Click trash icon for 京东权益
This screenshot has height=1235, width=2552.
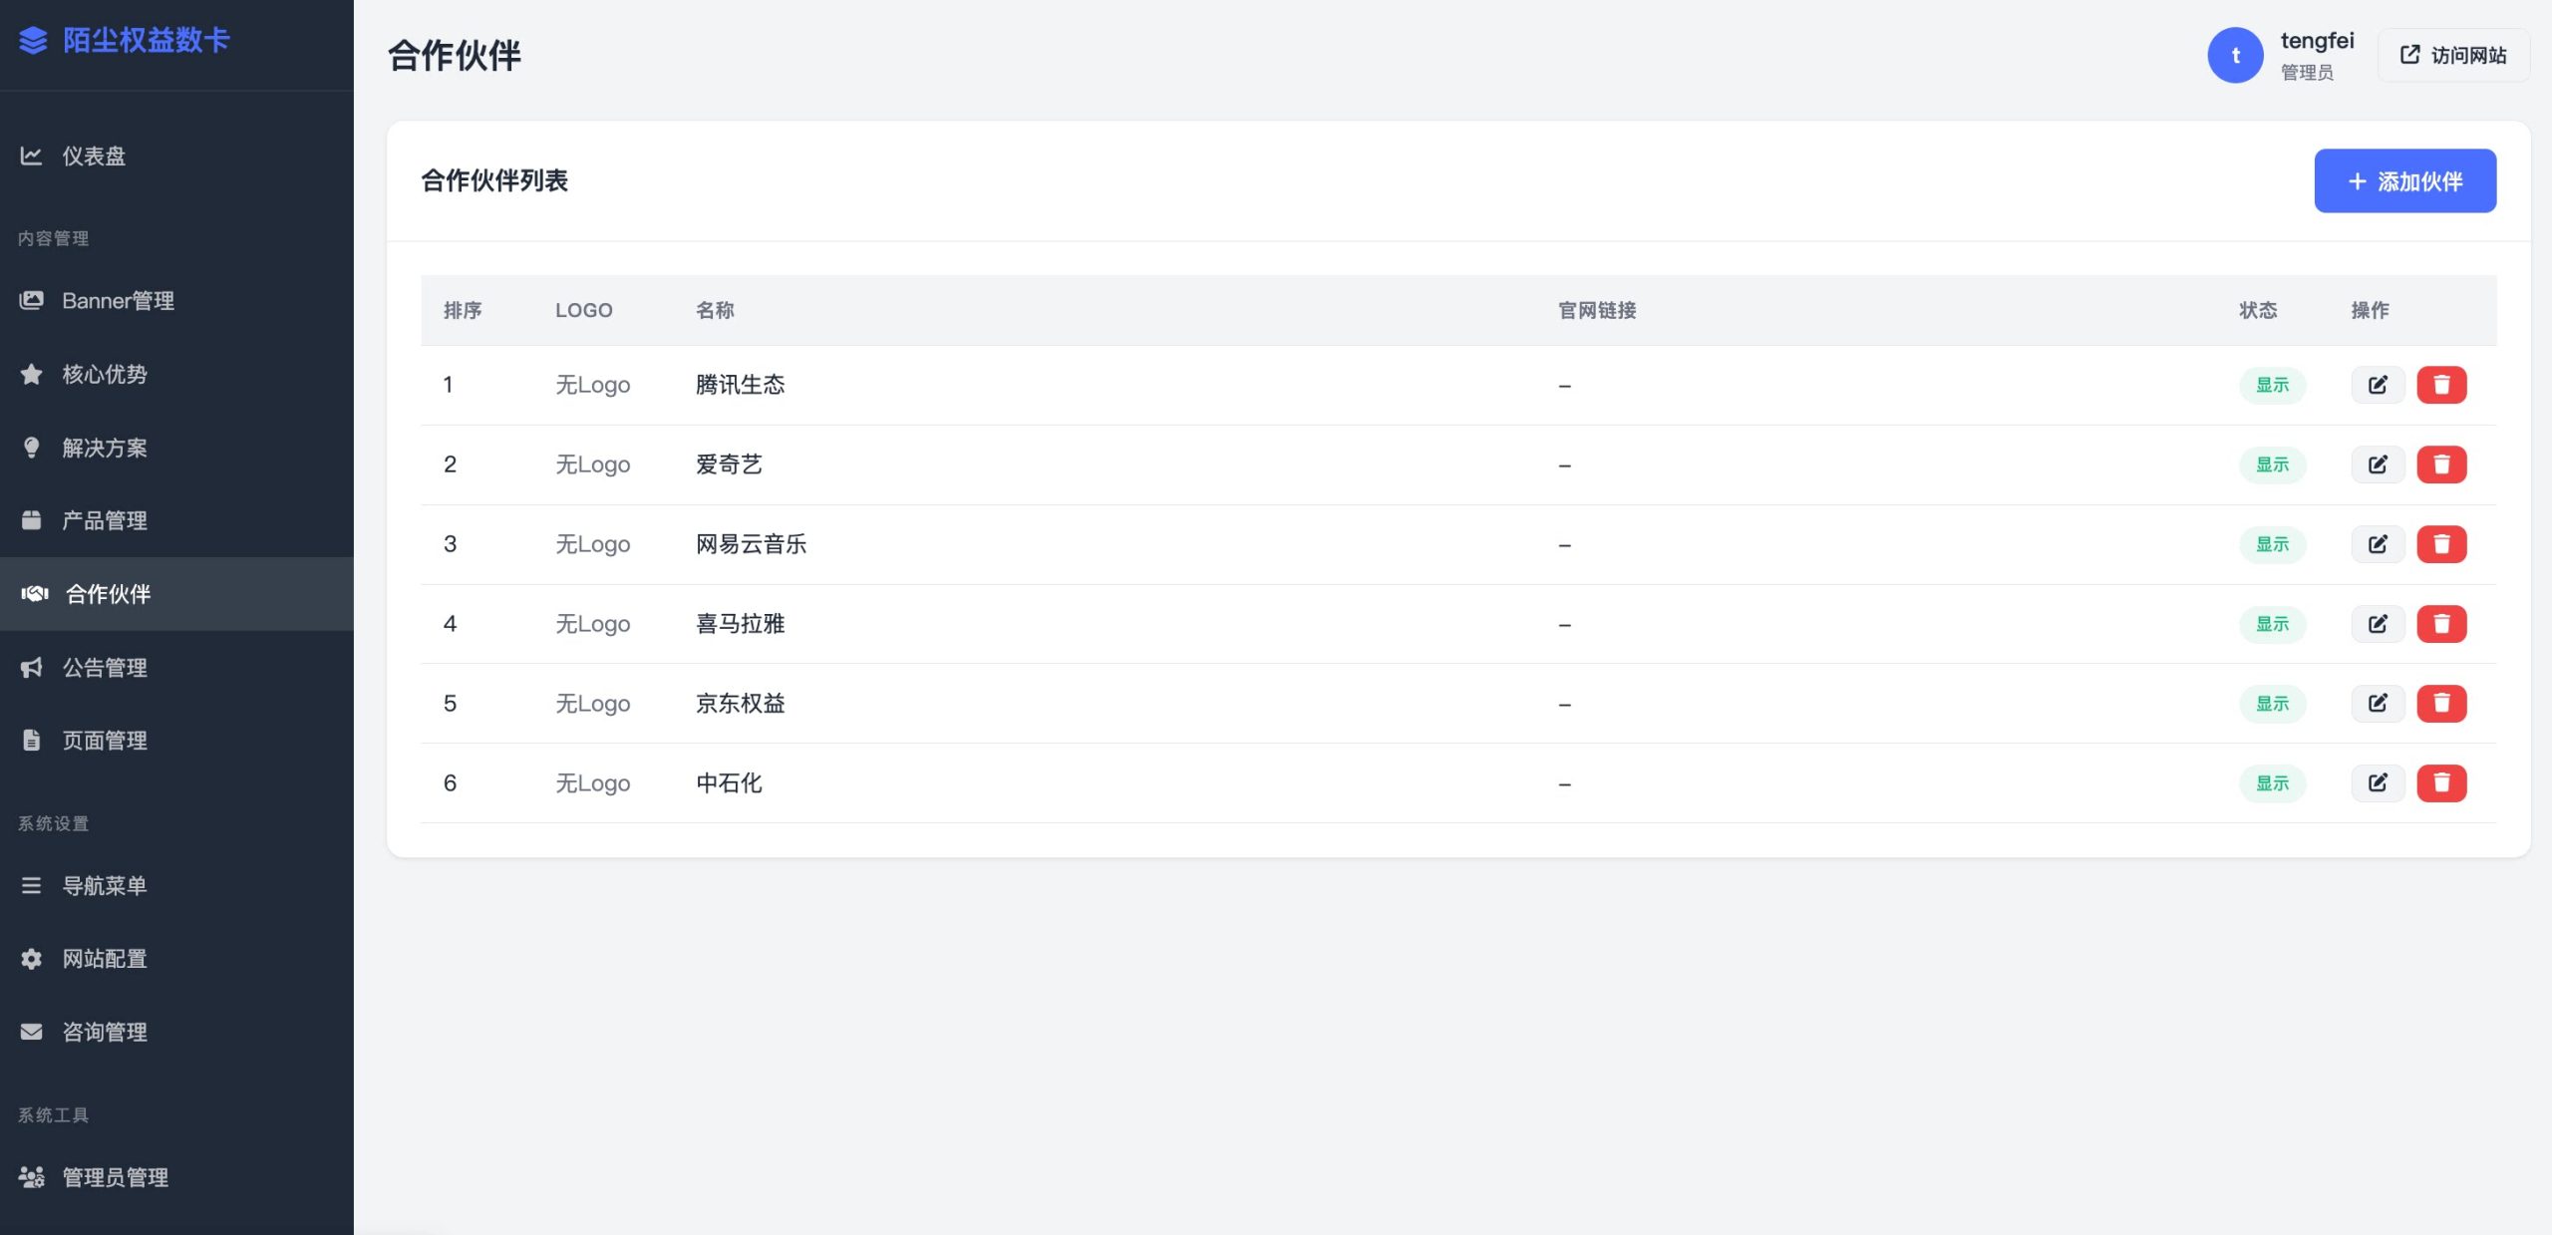2441,704
